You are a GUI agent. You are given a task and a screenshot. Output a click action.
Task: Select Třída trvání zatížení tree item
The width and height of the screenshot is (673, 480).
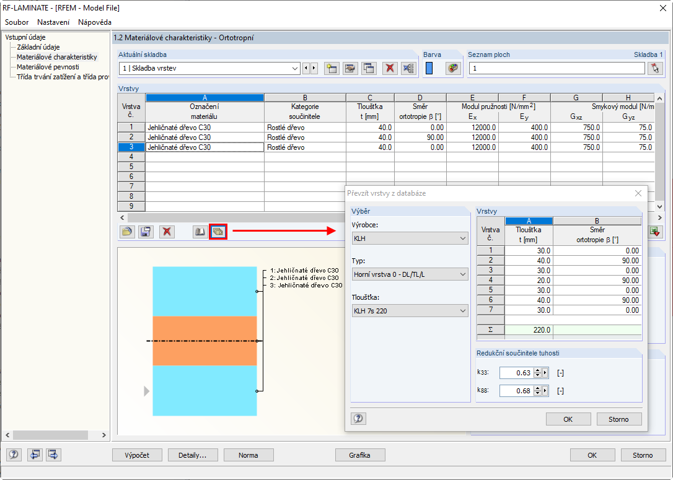[62, 77]
